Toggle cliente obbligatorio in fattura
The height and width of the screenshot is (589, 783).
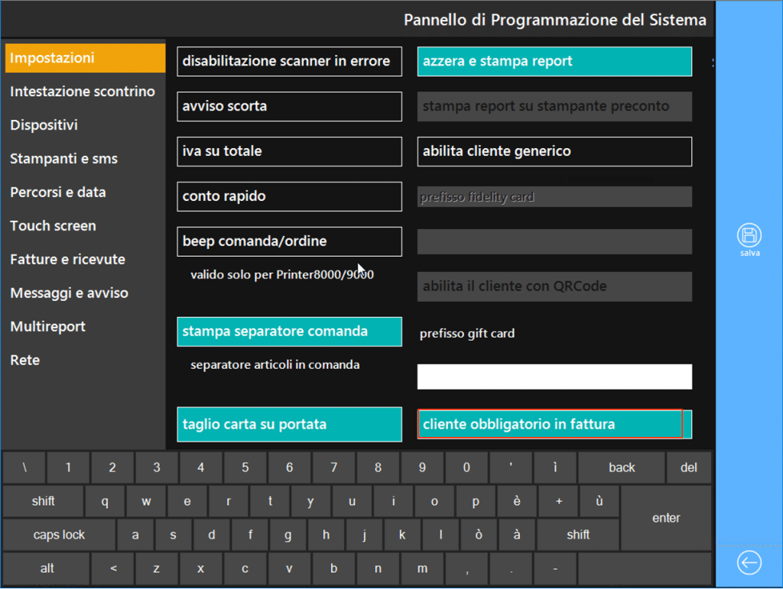[554, 425]
